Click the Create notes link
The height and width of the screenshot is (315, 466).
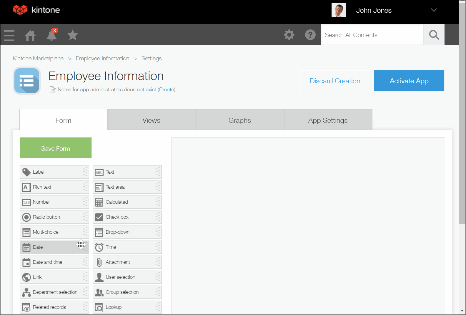pyautogui.click(x=167, y=89)
